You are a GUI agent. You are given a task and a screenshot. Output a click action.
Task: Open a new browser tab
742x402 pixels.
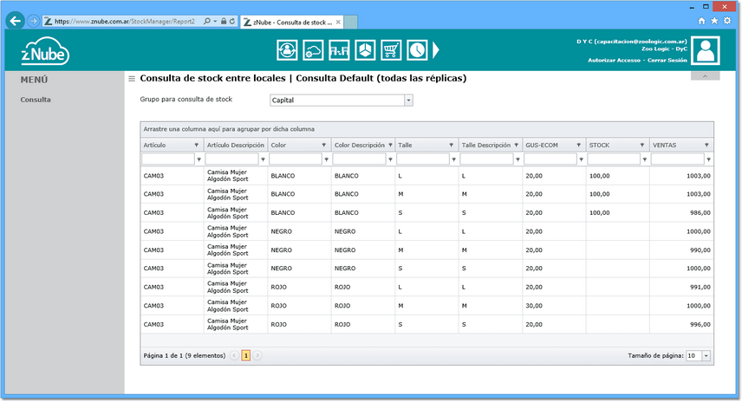(350, 22)
